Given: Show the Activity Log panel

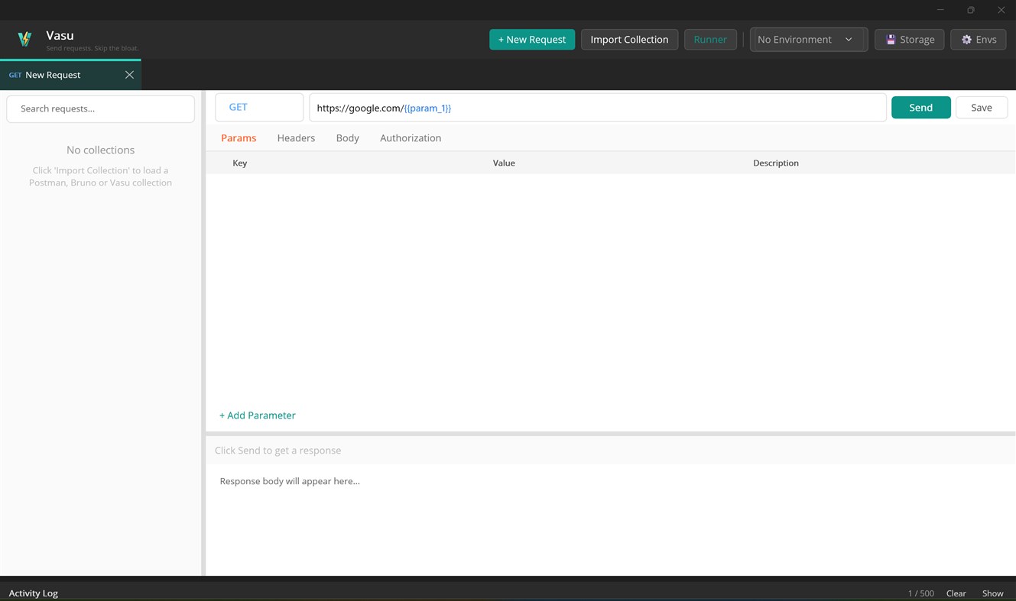Looking at the screenshot, I should tap(993, 593).
